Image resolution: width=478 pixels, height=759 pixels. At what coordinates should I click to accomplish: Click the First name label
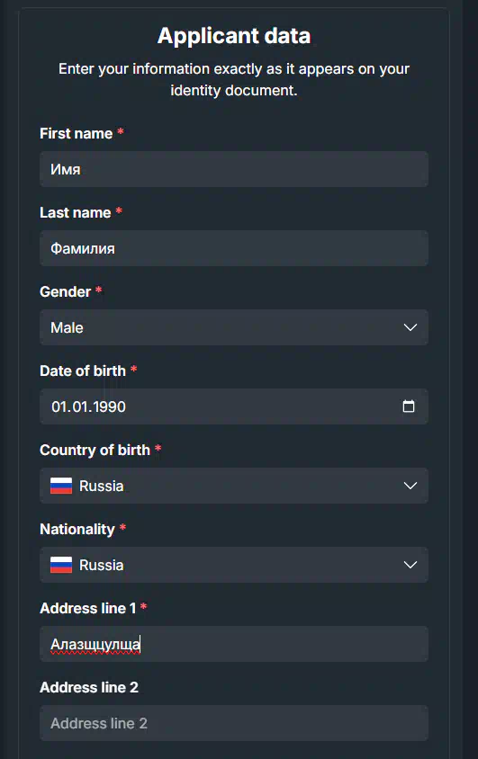(76, 134)
